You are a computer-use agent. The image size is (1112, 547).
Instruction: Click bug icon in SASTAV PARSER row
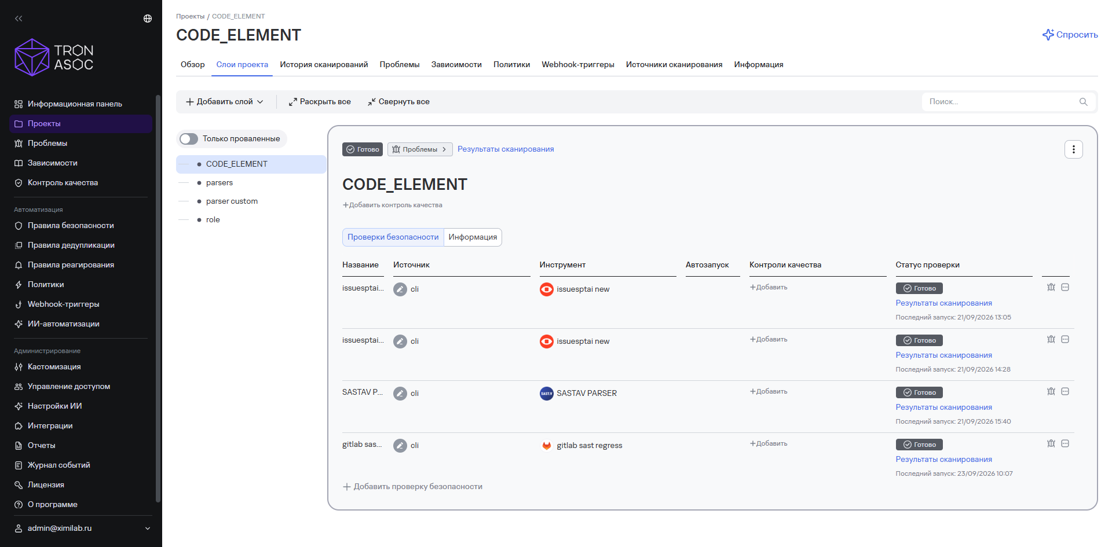[1051, 391]
